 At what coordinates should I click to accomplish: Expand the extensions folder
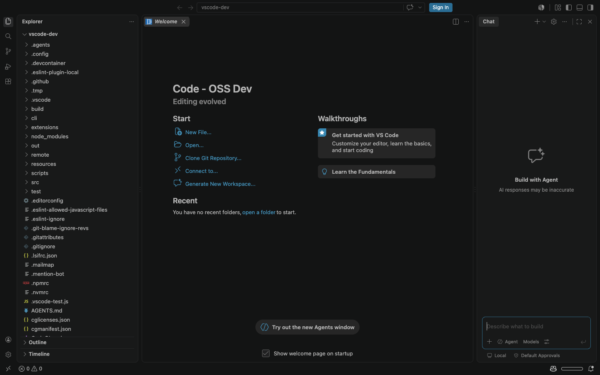77,127
